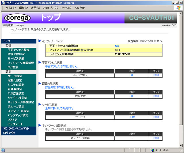Click the Internet Explorer page icon in title bar

(3, 3)
